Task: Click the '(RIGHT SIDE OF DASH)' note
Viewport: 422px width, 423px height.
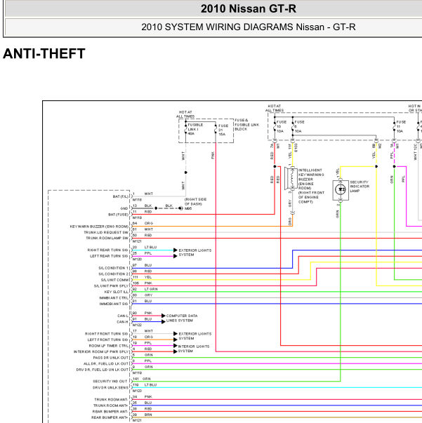Action: click(x=195, y=201)
